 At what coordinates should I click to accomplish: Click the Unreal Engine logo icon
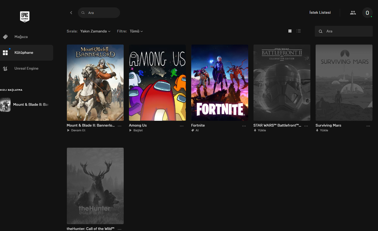pyautogui.click(x=5, y=69)
